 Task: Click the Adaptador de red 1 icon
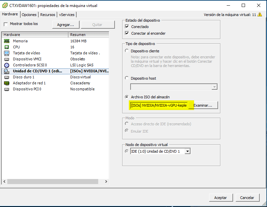tap(7, 83)
